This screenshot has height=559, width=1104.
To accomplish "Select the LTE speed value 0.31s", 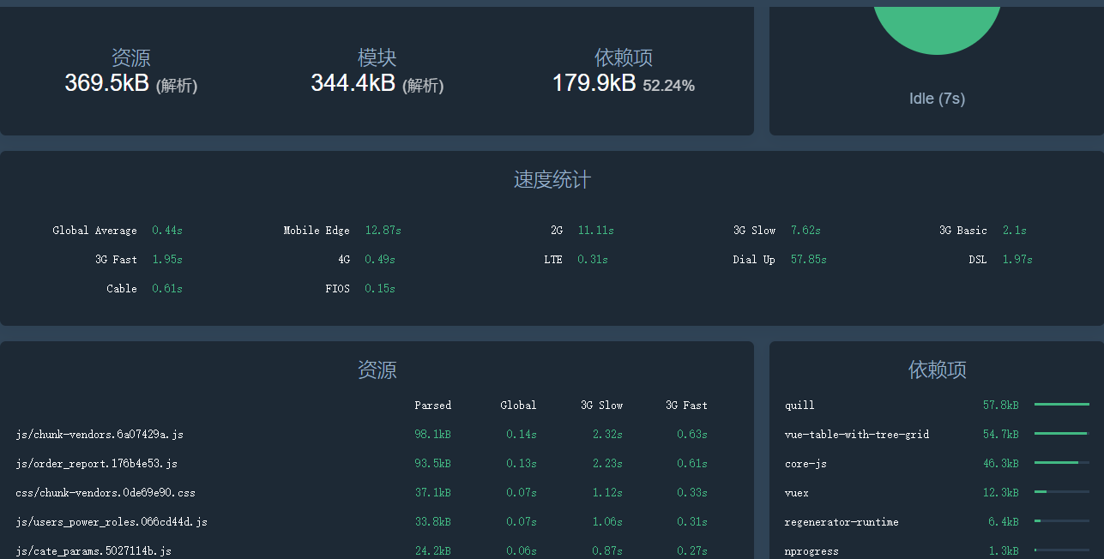I will [593, 260].
